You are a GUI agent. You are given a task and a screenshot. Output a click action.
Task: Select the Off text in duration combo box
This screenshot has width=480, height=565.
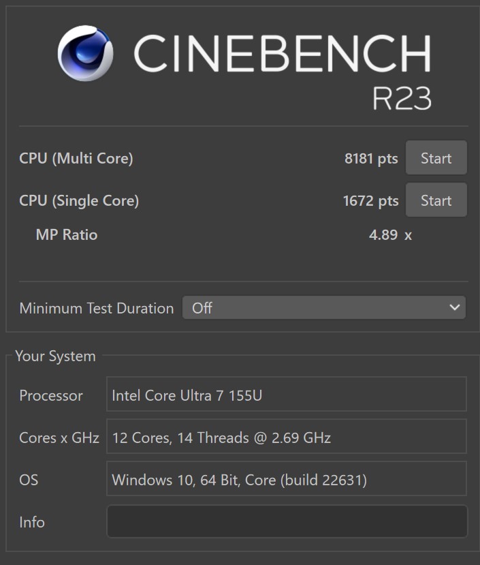pos(202,308)
